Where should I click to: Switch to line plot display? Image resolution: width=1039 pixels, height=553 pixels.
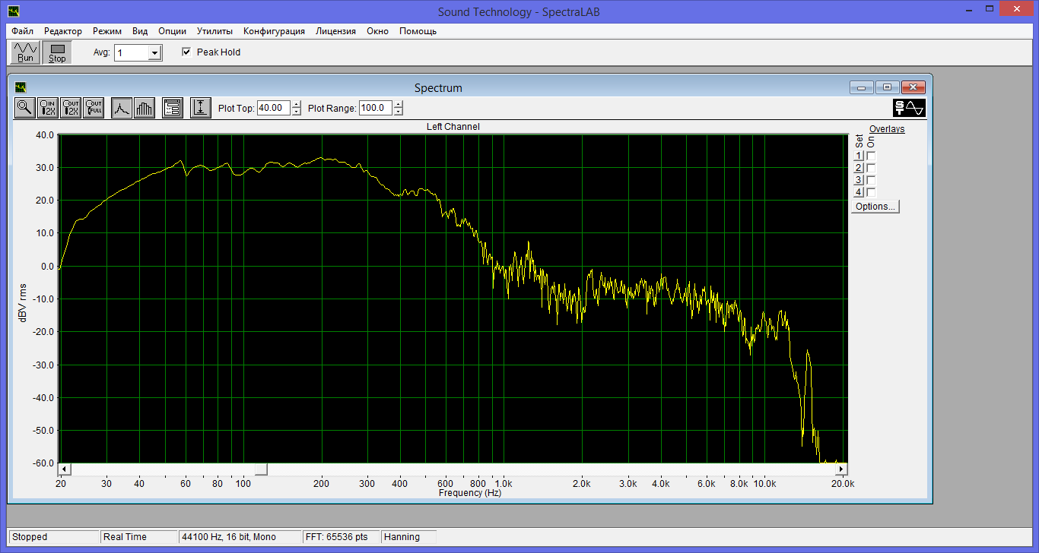pyautogui.click(x=122, y=108)
